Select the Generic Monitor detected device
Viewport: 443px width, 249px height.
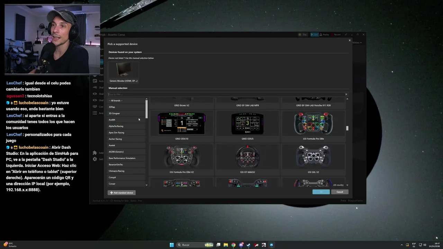pyautogui.click(x=124, y=73)
